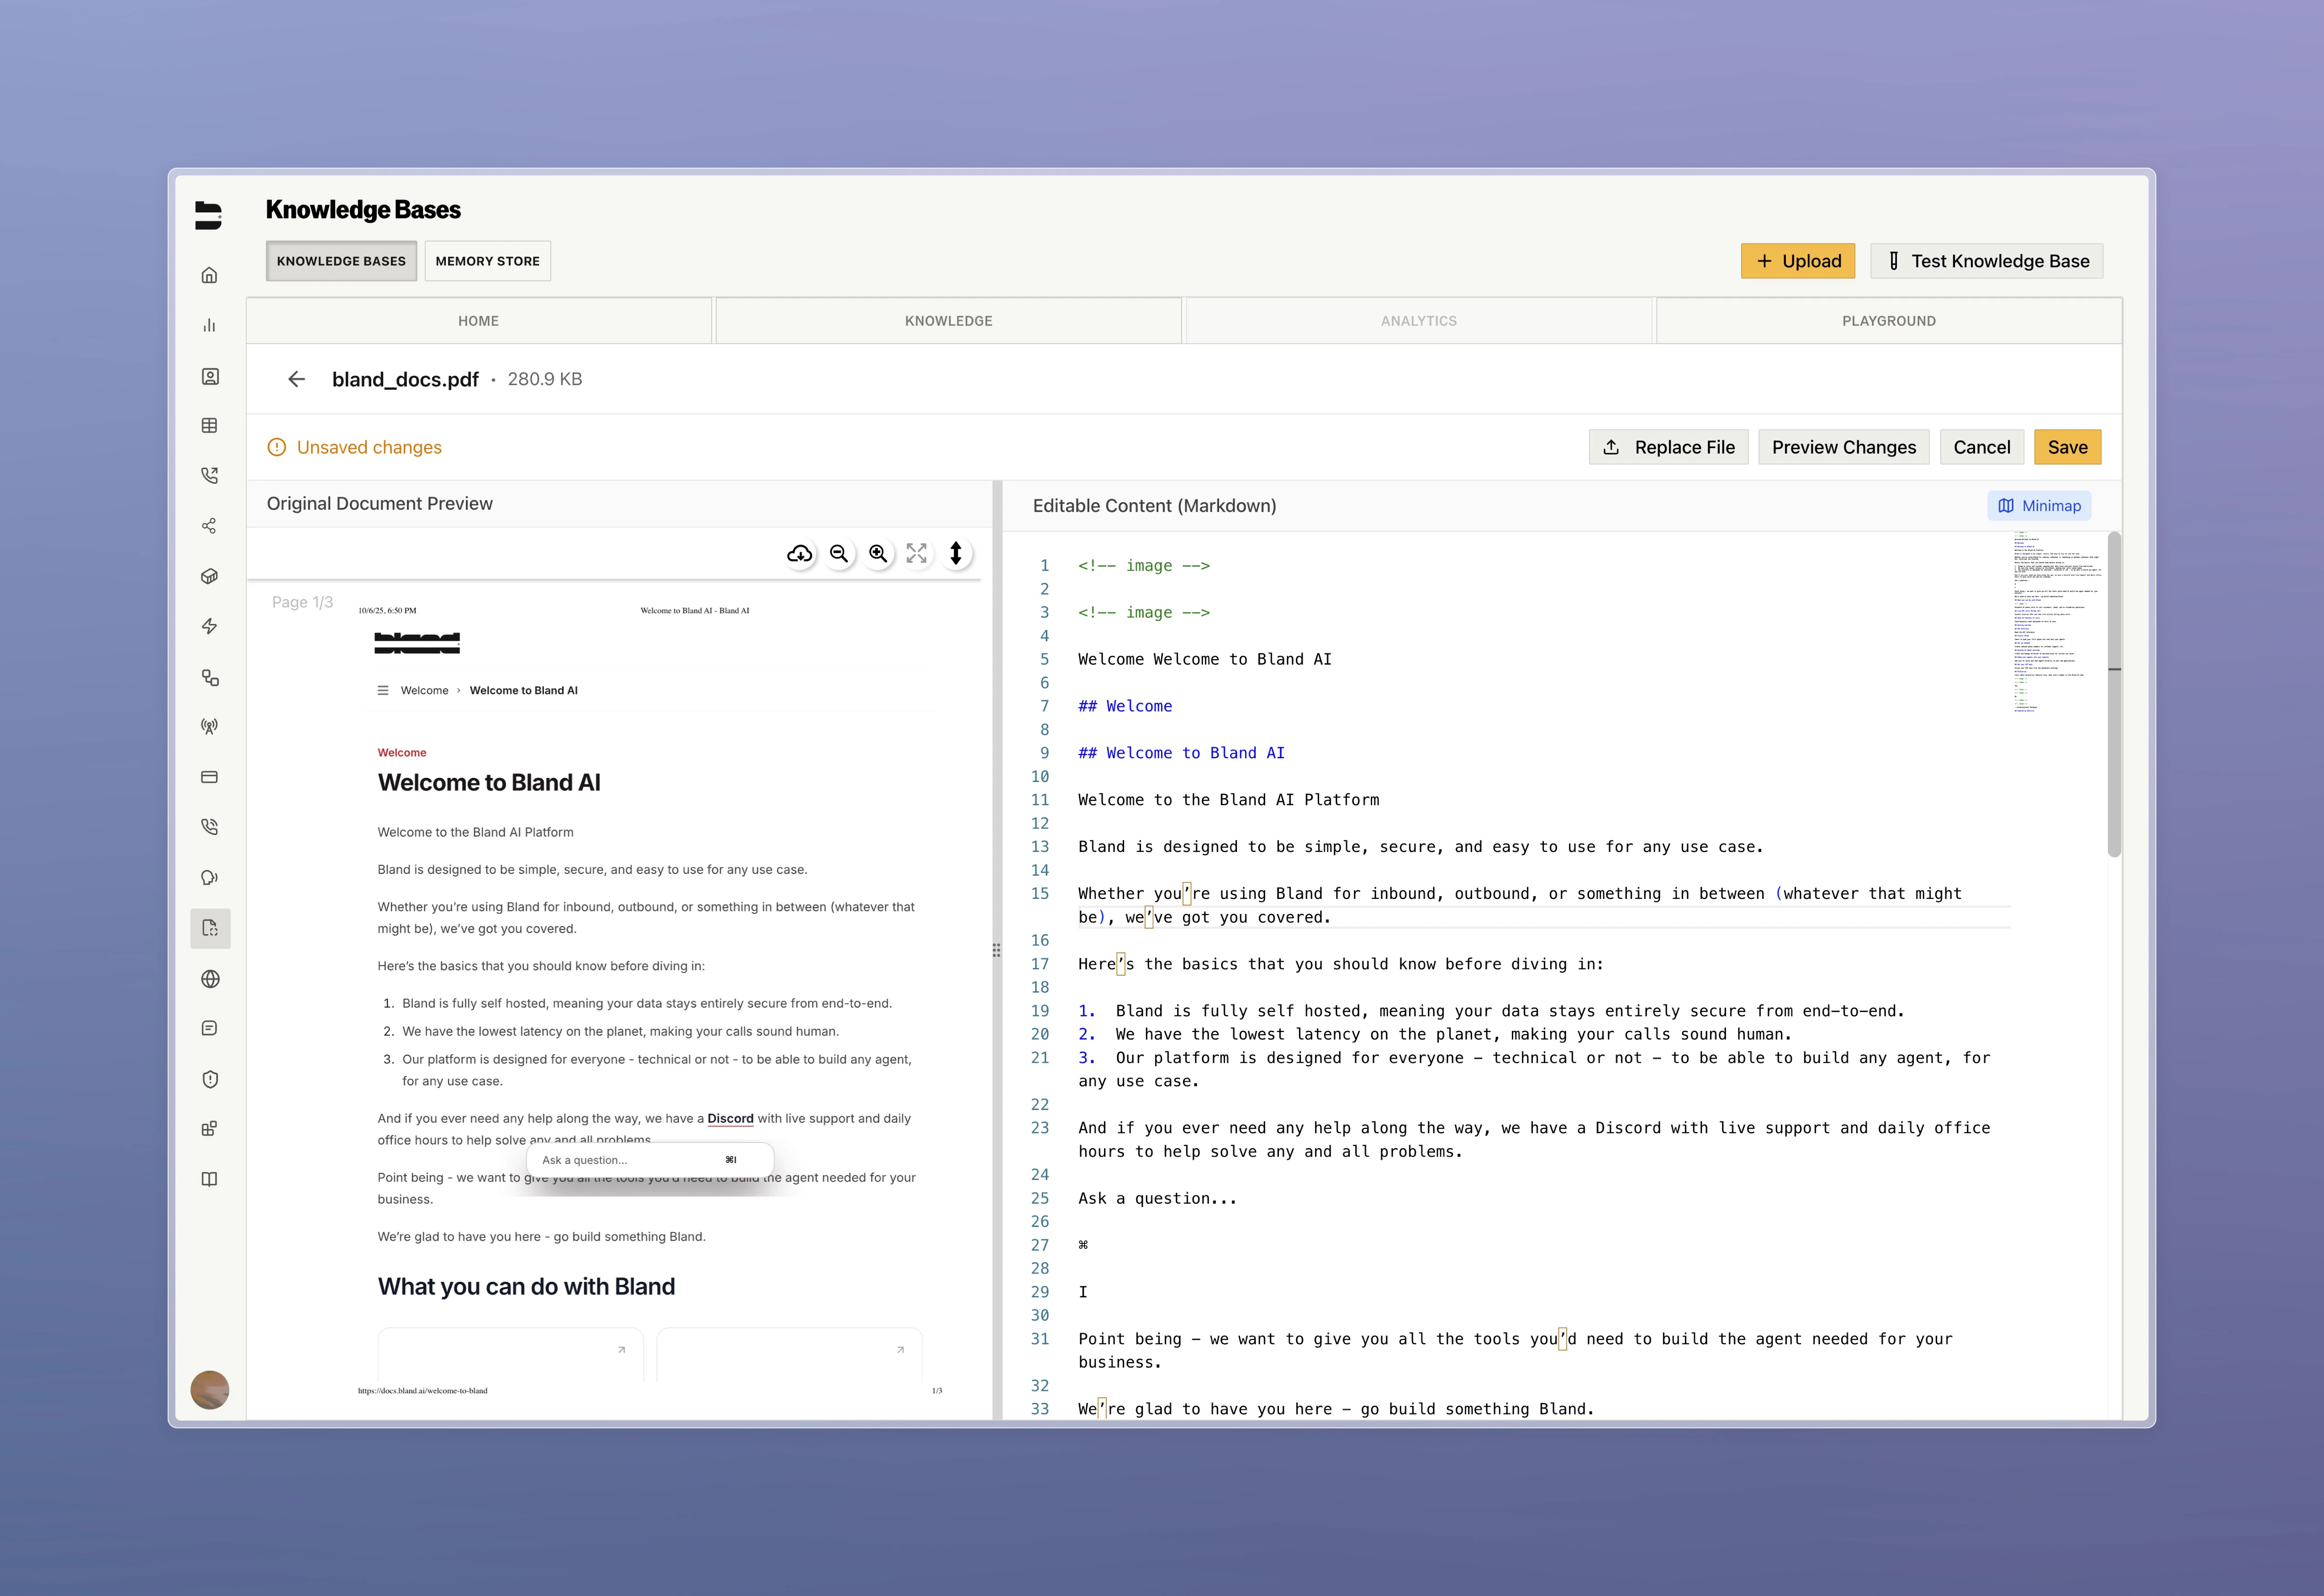Click the Upload button
This screenshot has height=1596, width=2324.
[1798, 261]
